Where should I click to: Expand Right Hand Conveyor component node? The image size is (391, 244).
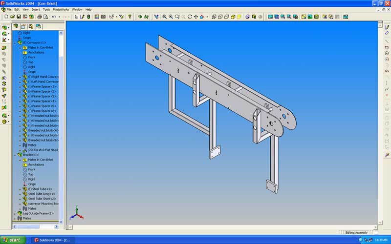[x=20, y=77]
